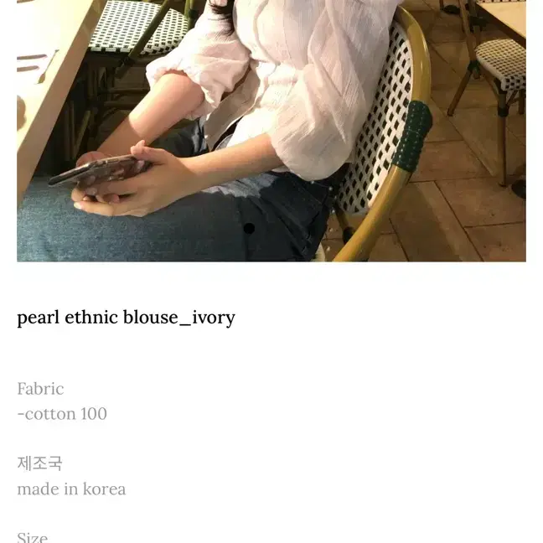The image size is (543, 543).
Task: Click the smartphone held in the photo
Action: point(100,169)
